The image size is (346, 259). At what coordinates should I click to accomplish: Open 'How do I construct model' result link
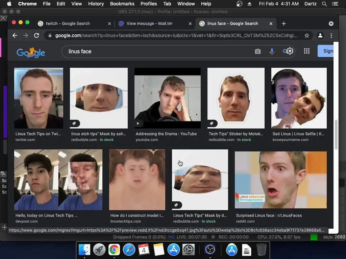pos(137,215)
